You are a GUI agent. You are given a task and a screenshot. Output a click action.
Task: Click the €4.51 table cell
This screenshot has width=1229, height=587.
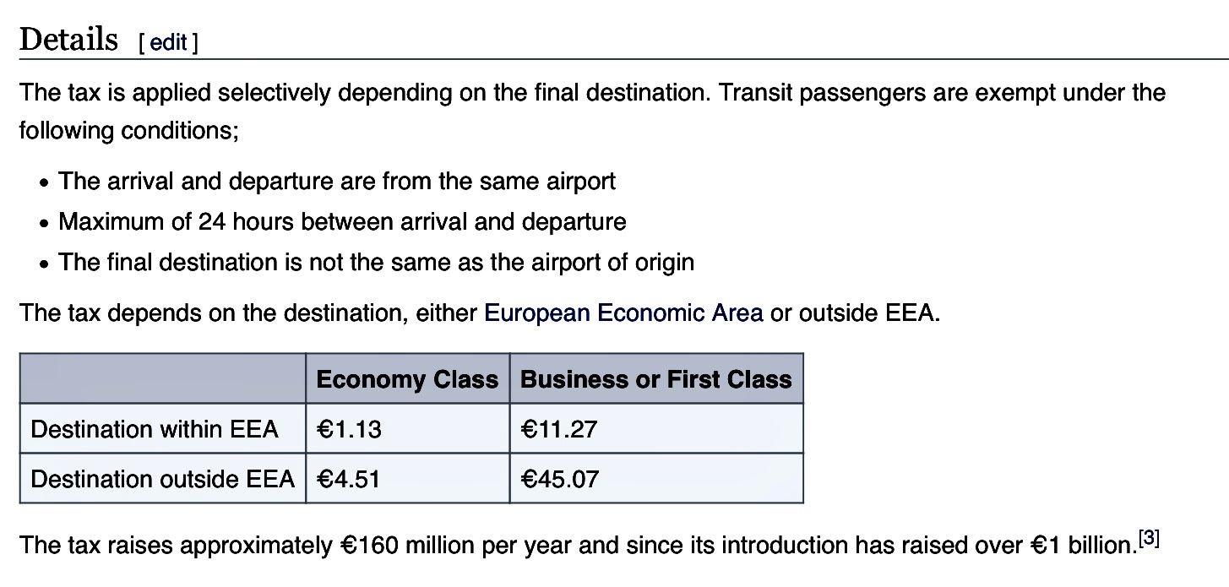click(349, 479)
